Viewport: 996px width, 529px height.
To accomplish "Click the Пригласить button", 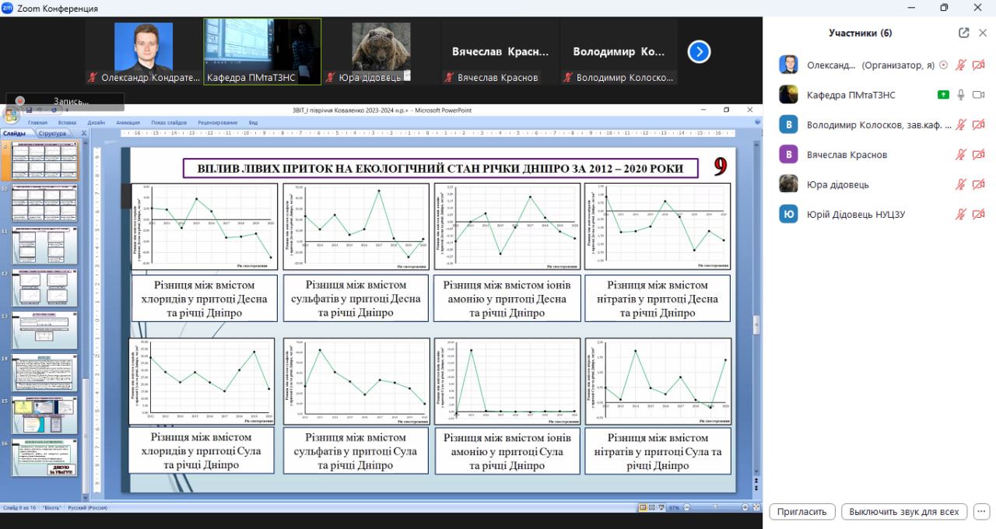I will tap(802, 512).
